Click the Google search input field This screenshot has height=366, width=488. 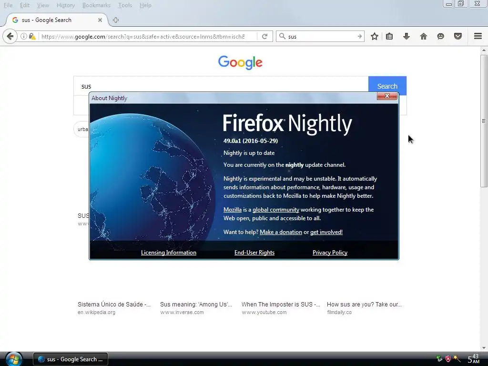tap(221, 86)
